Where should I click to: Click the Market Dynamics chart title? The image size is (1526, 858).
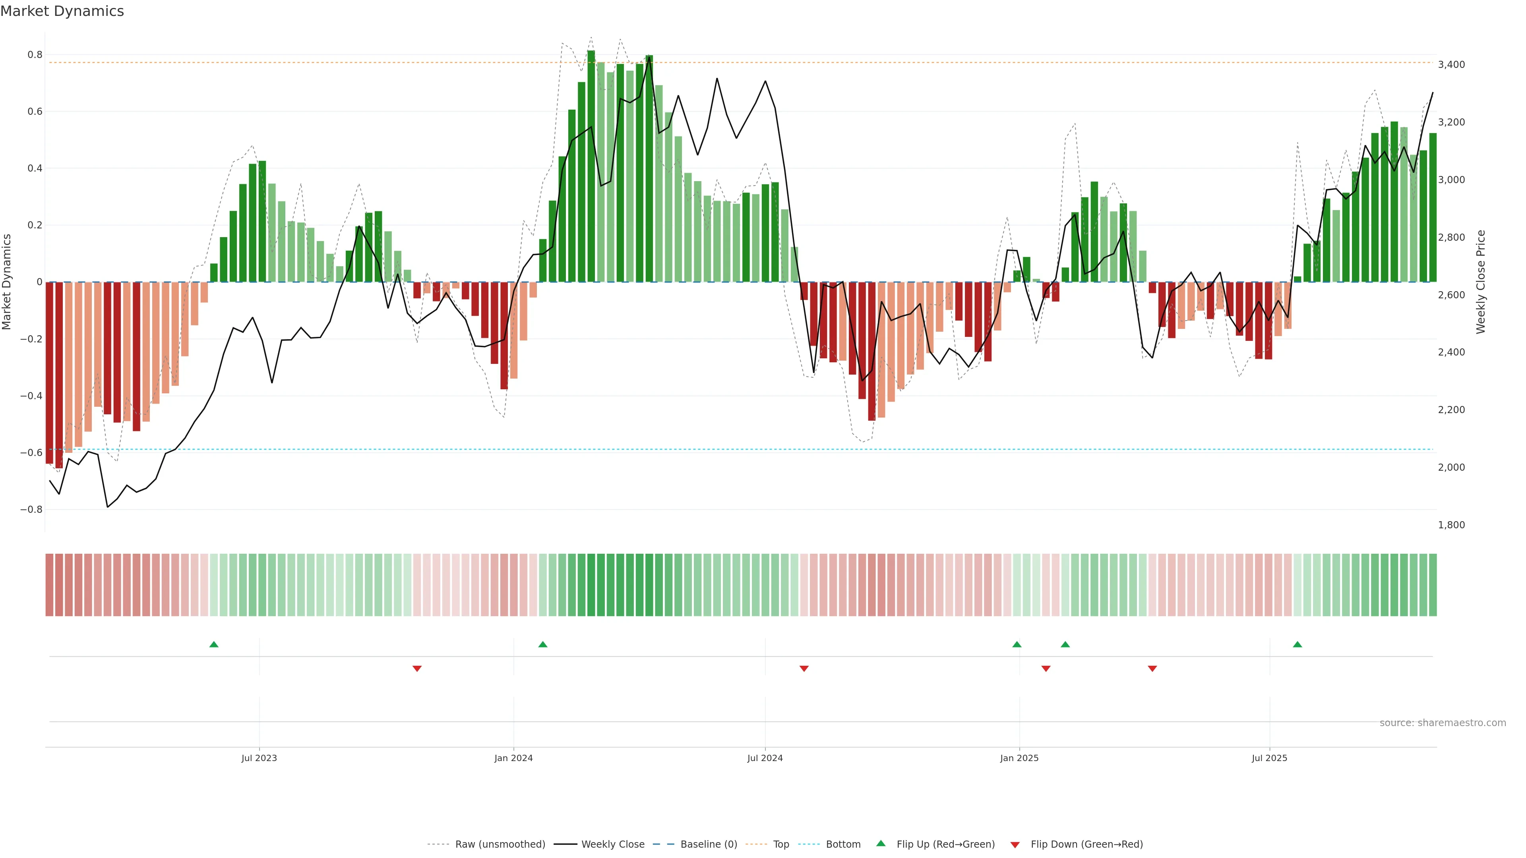click(x=62, y=11)
